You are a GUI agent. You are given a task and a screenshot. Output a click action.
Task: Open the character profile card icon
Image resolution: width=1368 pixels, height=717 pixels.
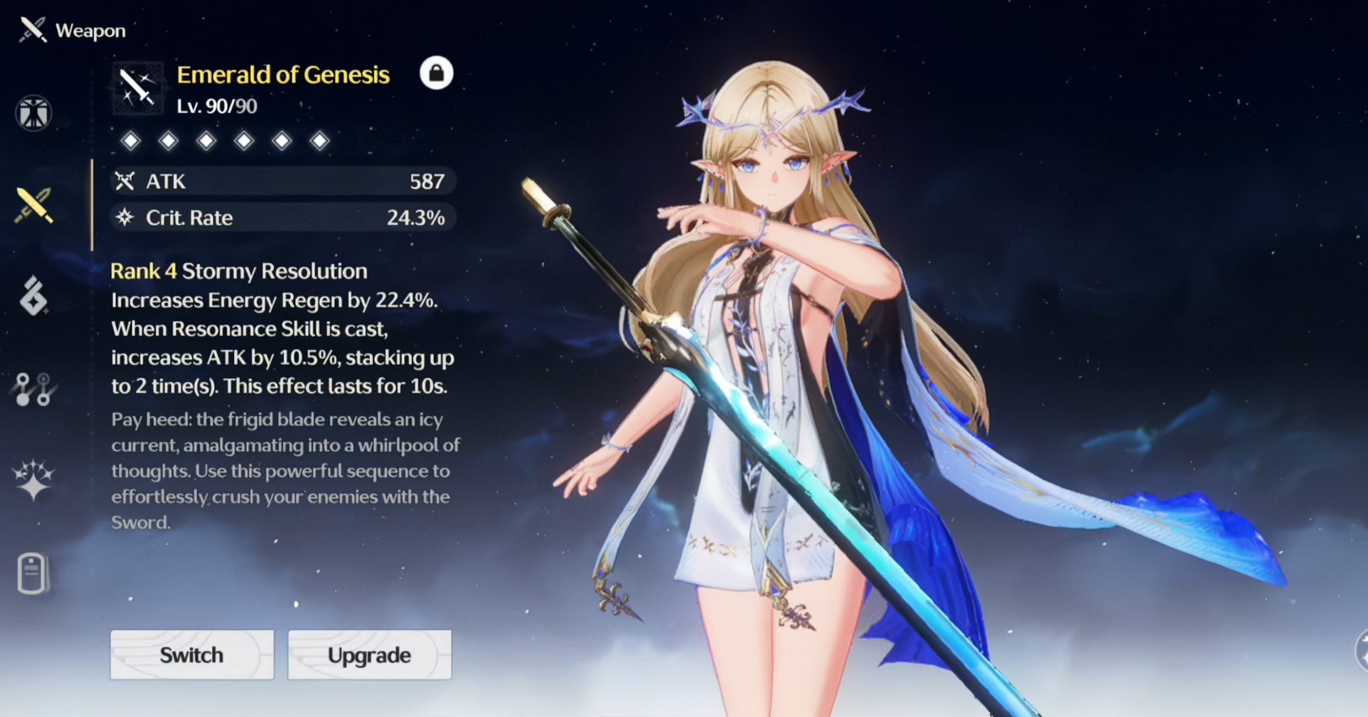32,573
